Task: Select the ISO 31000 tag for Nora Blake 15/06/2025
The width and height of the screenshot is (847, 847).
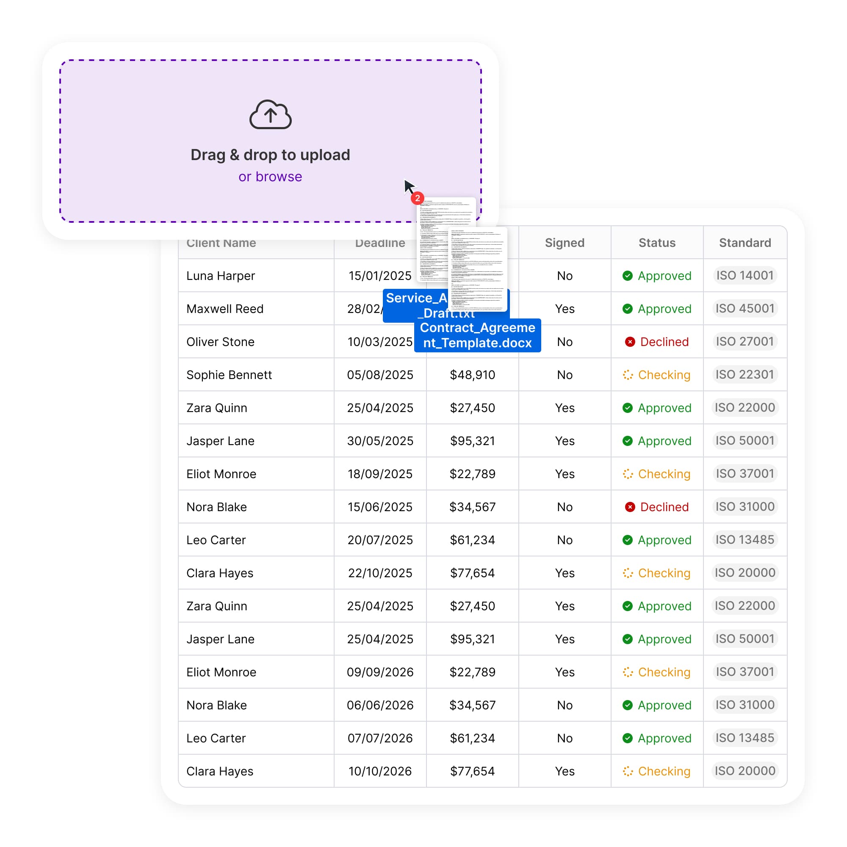Action: click(745, 507)
